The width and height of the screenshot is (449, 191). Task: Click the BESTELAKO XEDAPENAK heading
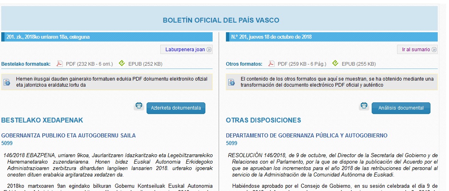click(x=42, y=120)
